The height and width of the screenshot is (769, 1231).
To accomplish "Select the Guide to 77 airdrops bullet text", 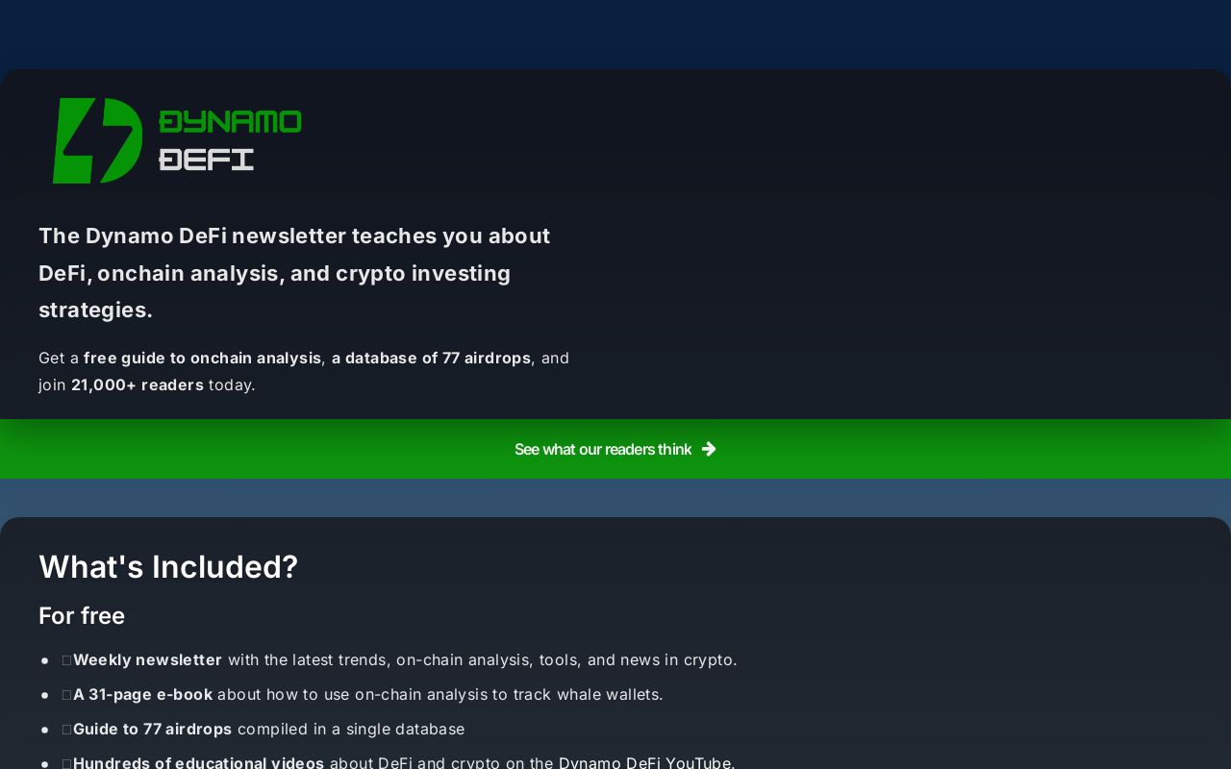I will [152, 729].
